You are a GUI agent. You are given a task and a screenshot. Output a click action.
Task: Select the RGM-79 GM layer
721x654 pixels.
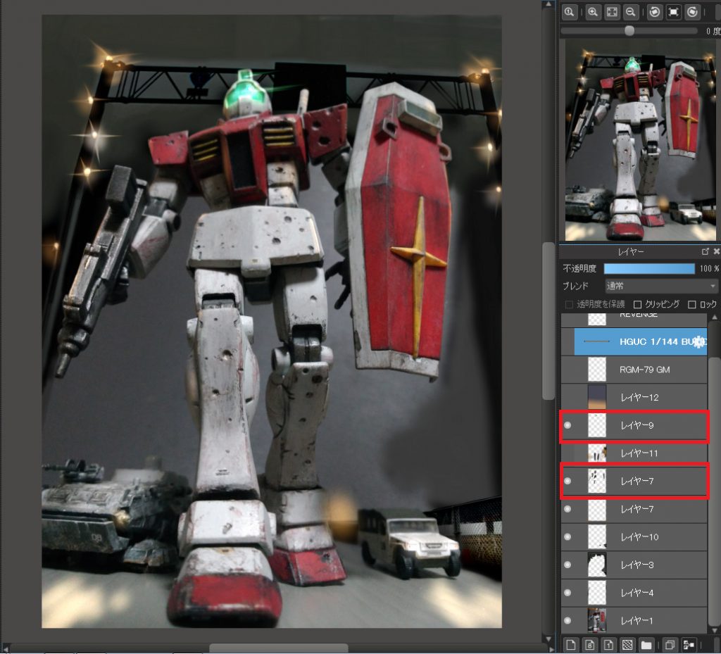644,370
